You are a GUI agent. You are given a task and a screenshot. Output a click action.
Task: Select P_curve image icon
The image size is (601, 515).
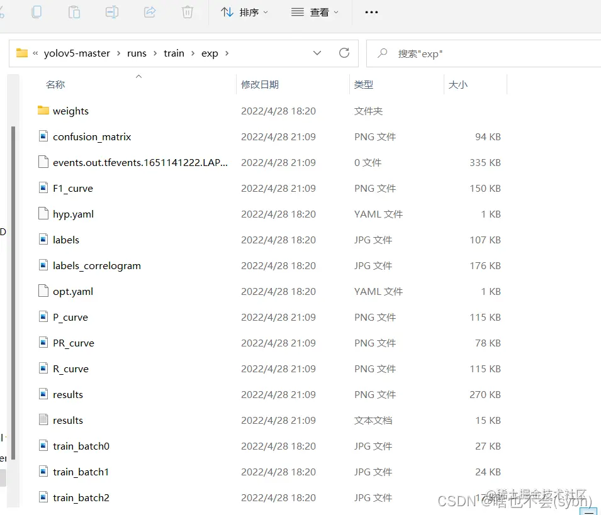(43, 317)
